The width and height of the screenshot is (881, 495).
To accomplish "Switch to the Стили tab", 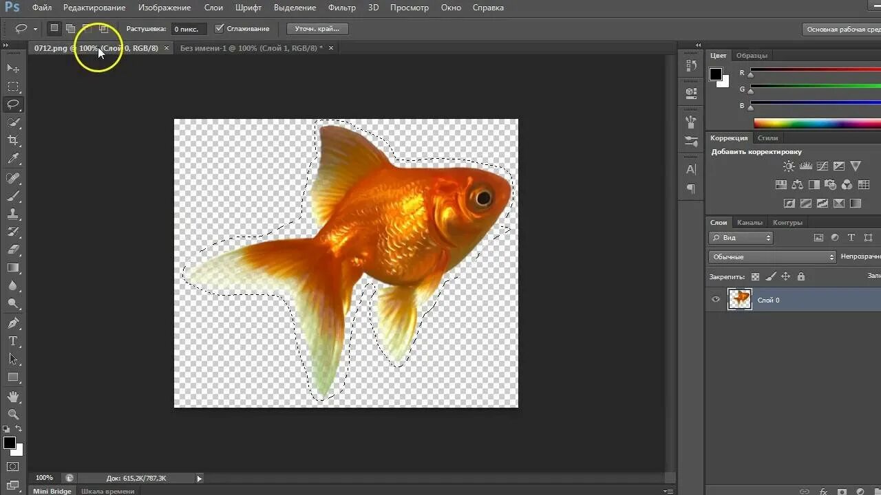I will (767, 138).
